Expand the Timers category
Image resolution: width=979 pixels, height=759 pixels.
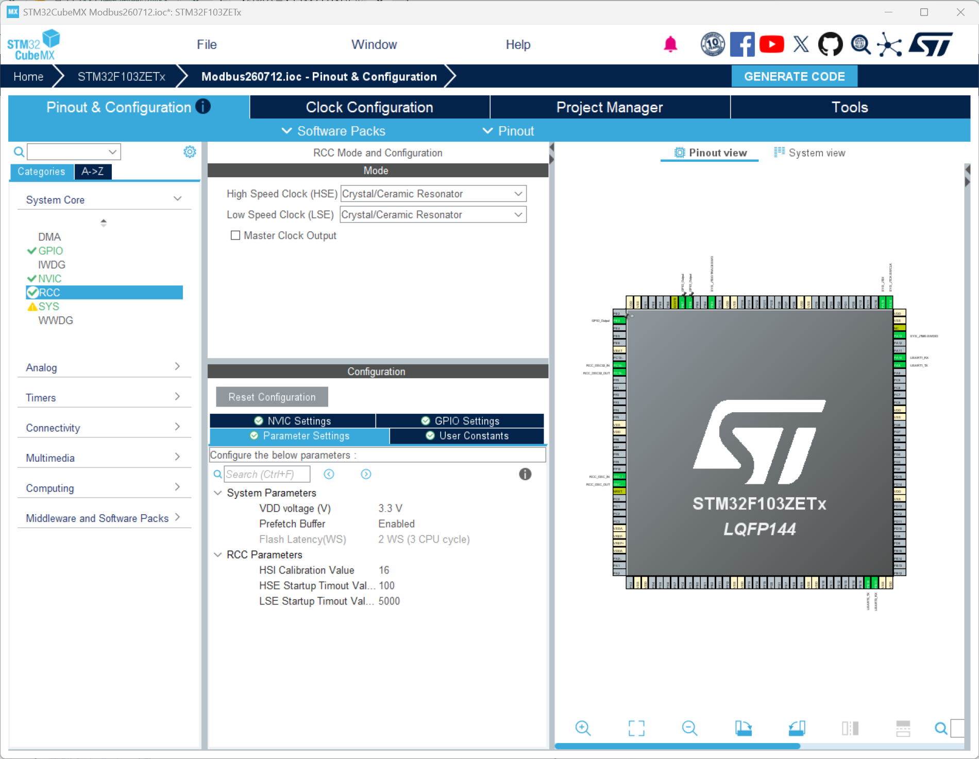point(177,396)
